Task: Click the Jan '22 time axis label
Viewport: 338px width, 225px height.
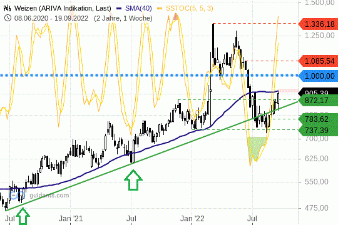Action: pyautogui.click(x=192, y=219)
